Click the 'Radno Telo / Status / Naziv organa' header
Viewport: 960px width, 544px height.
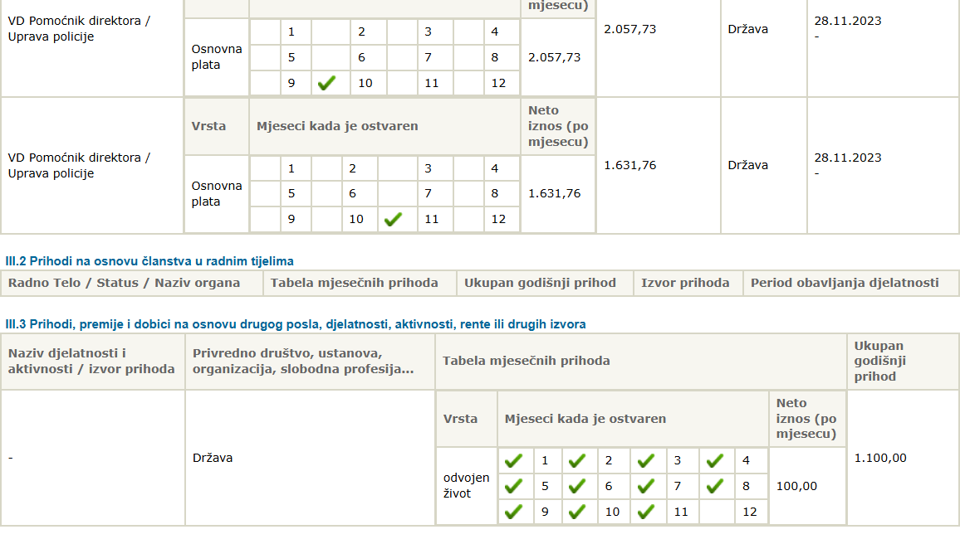[125, 283]
